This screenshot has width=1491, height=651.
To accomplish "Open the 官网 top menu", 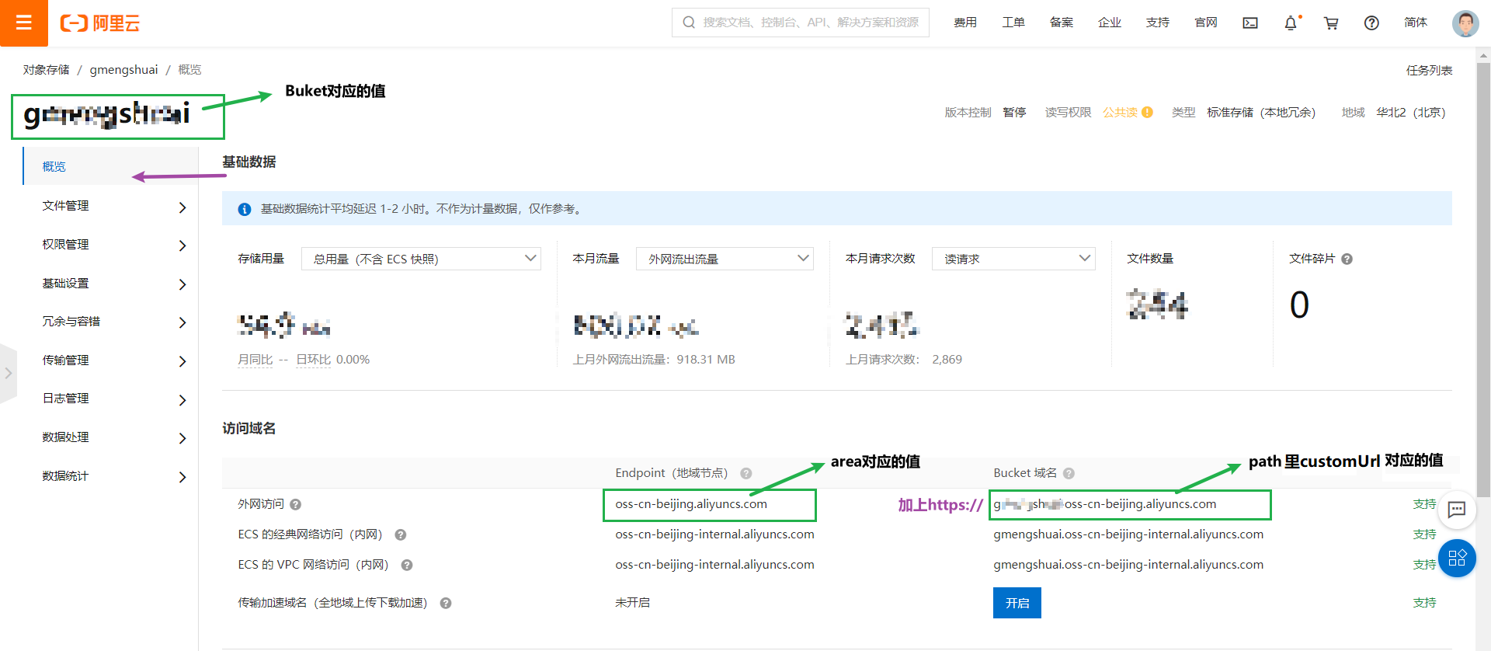I will click(x=1206, y=23).
